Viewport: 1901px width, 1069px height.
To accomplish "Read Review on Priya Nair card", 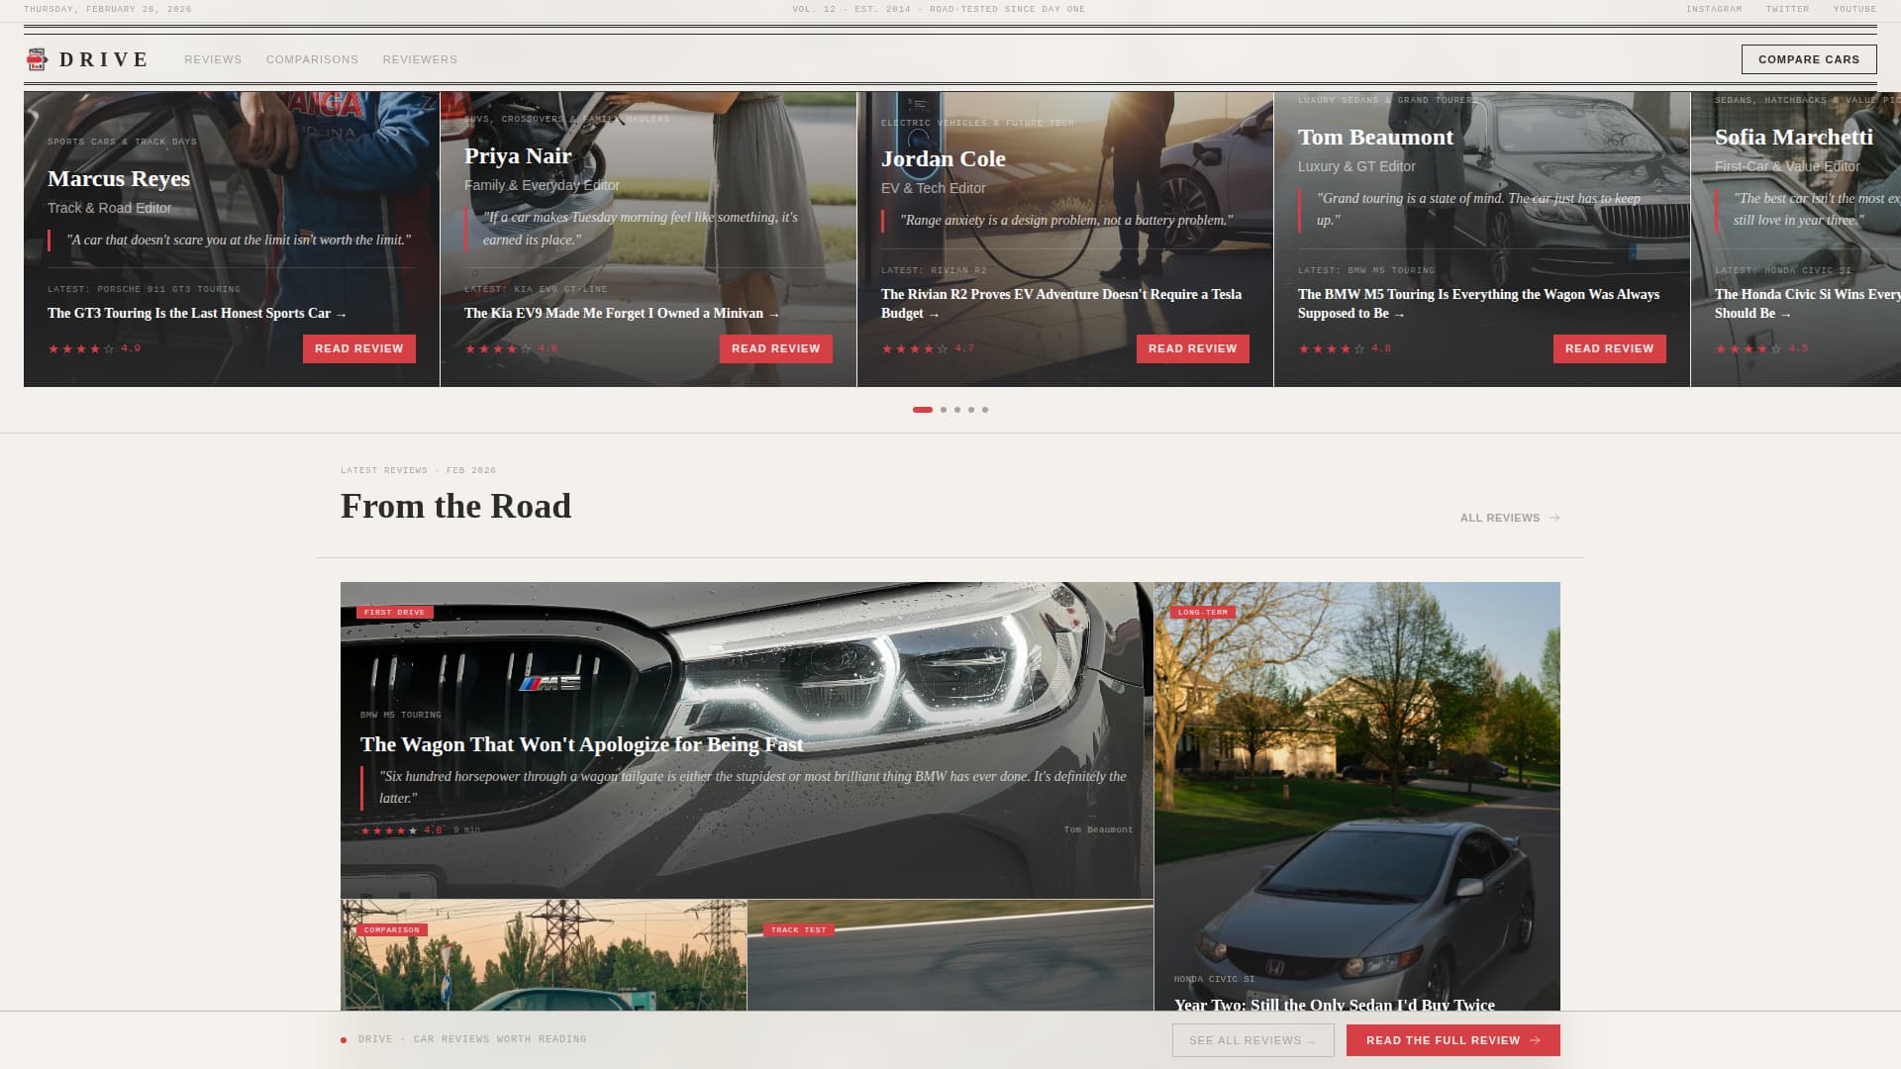I will tap(776, 348).
